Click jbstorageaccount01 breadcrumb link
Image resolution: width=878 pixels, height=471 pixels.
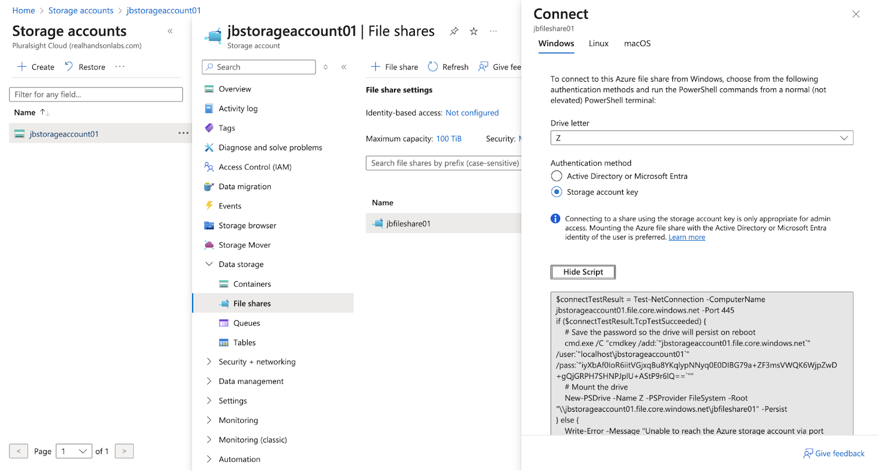[x=164, y=10]
